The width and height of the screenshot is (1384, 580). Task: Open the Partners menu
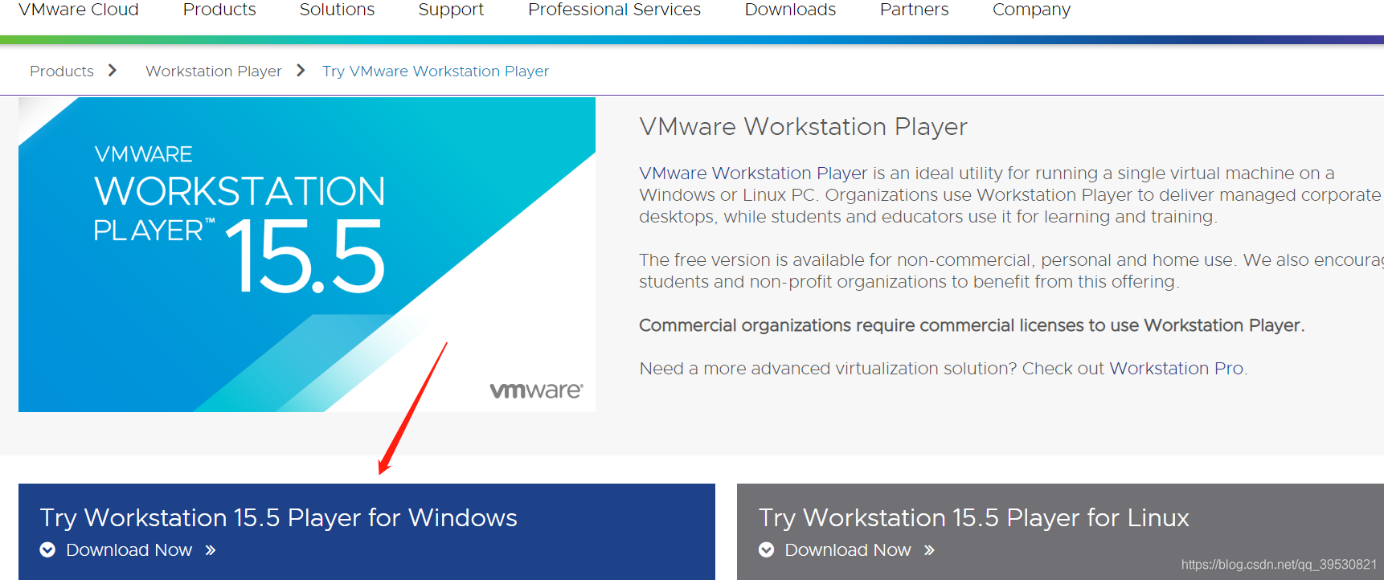(914, 10)
